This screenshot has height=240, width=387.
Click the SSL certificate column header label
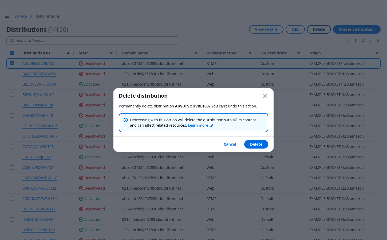click(x=274, y=53)
